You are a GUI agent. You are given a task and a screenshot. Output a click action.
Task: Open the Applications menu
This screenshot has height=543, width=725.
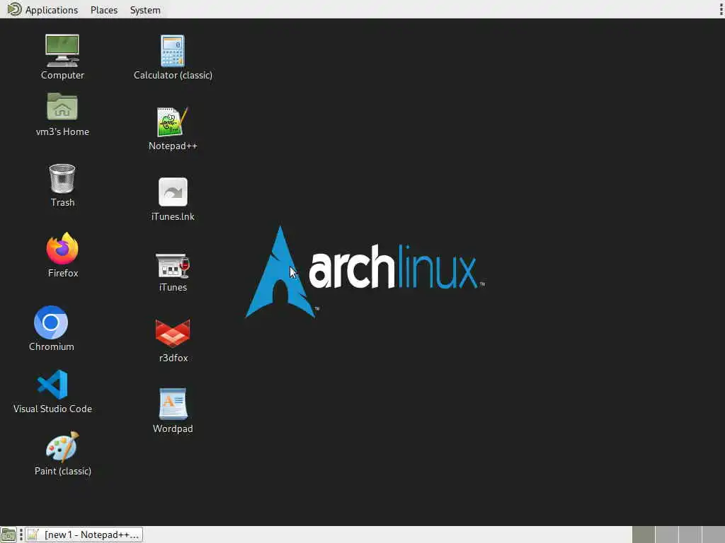tap(51, 10)
